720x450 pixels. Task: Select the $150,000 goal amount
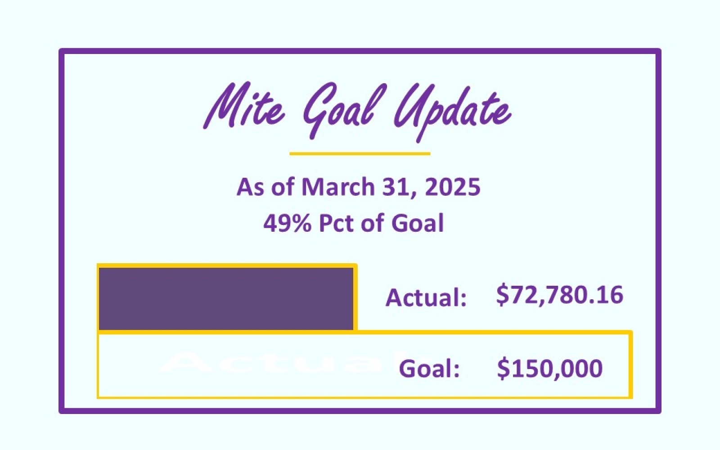549,369
